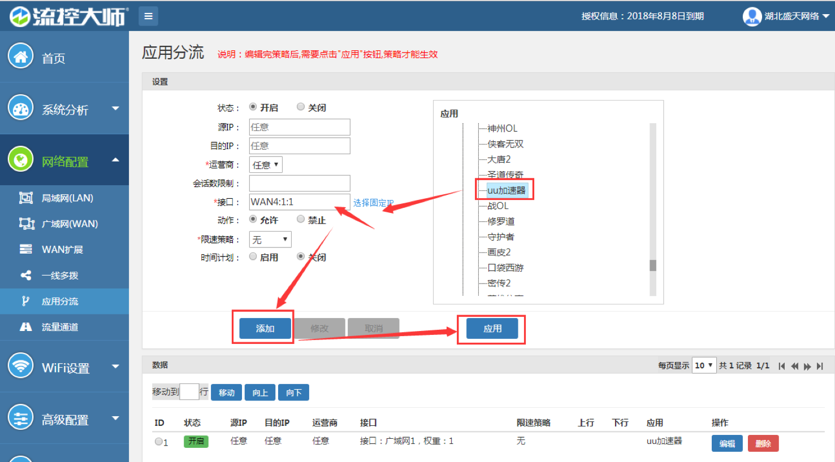Screen dimensions: 835x462
Task: Open the 局域网(LAN) submenu item
Action: pyautogui.click(x=64, y=198)
